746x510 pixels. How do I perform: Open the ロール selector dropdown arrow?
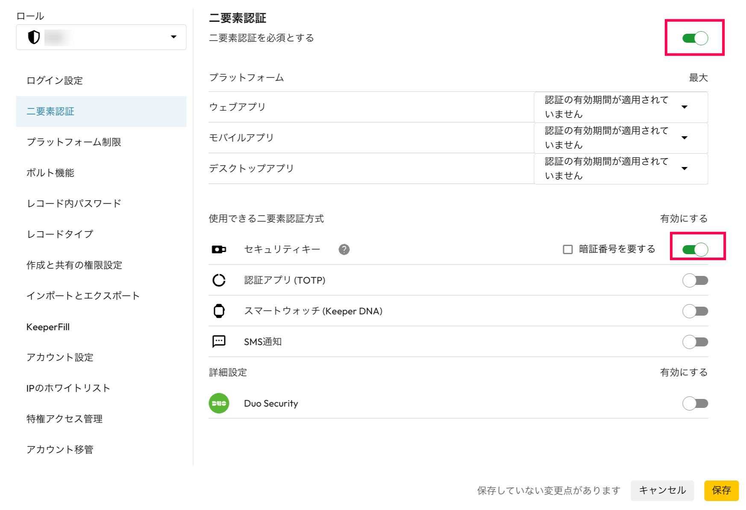tap(173, 37)
